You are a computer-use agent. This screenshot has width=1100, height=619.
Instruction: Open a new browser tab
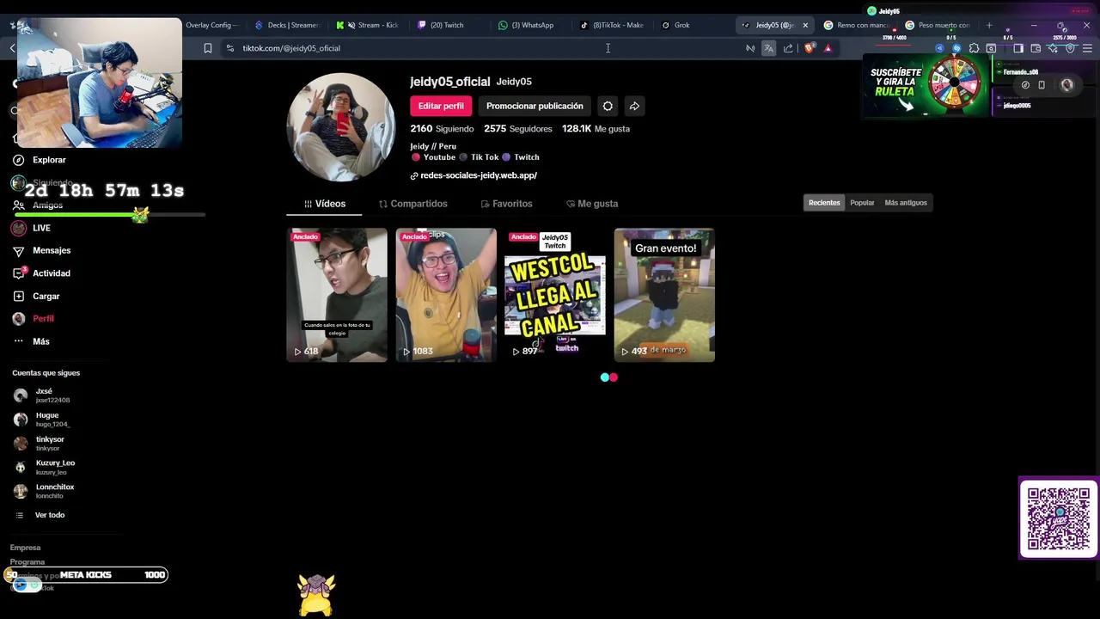tap(989, 25)
